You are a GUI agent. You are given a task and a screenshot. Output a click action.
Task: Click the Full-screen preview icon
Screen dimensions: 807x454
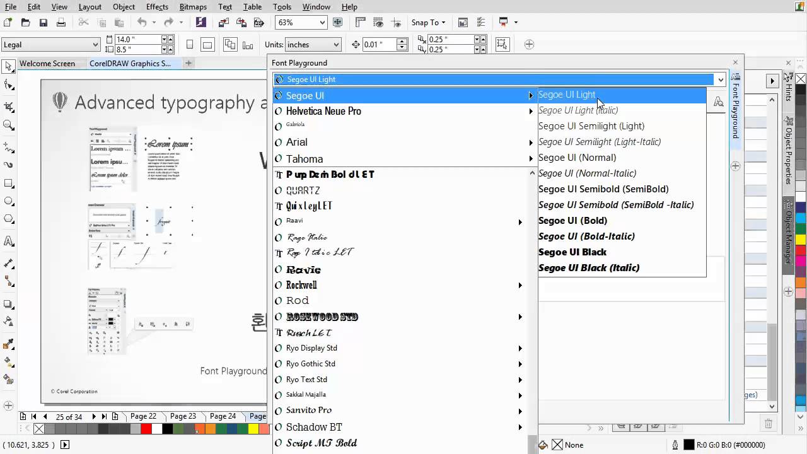pos(338,23)
